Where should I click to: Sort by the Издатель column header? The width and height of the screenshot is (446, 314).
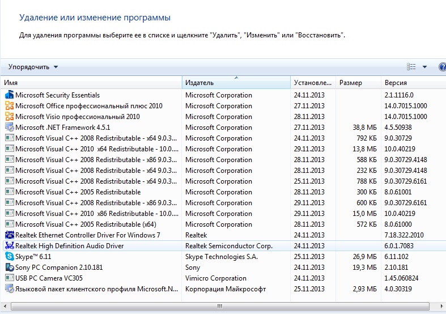[x=236, y=83]
